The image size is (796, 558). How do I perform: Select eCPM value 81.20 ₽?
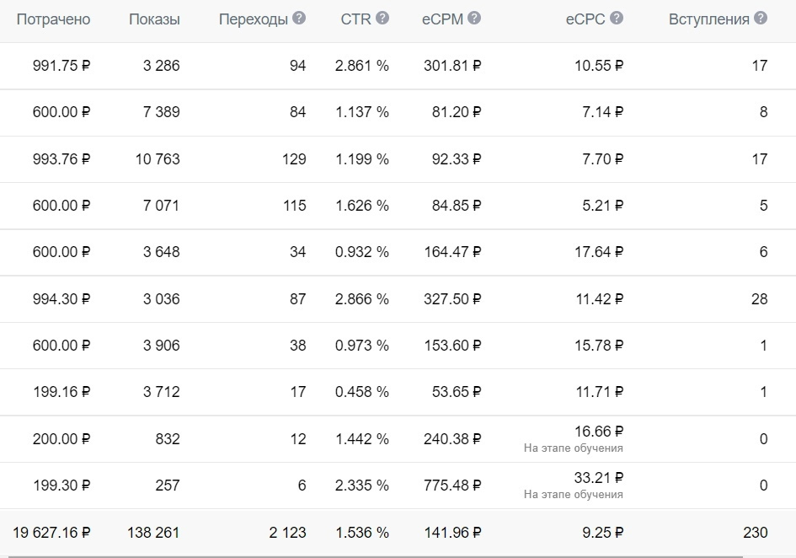[457, 112]
